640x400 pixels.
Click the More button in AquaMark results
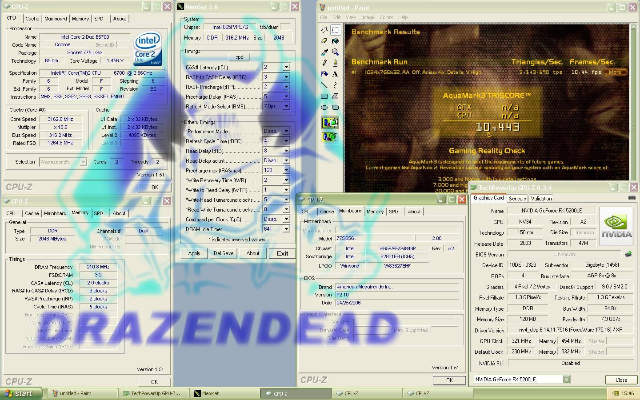[615, 72]
